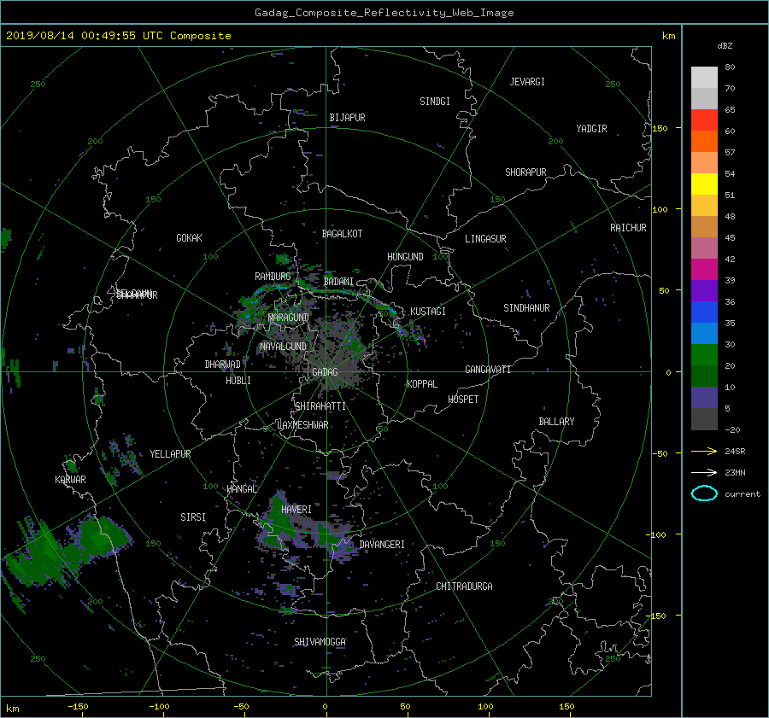The width and height of the screenshot is (769, 718).
Task: Click the YADGIR city label
Action: 591,129
